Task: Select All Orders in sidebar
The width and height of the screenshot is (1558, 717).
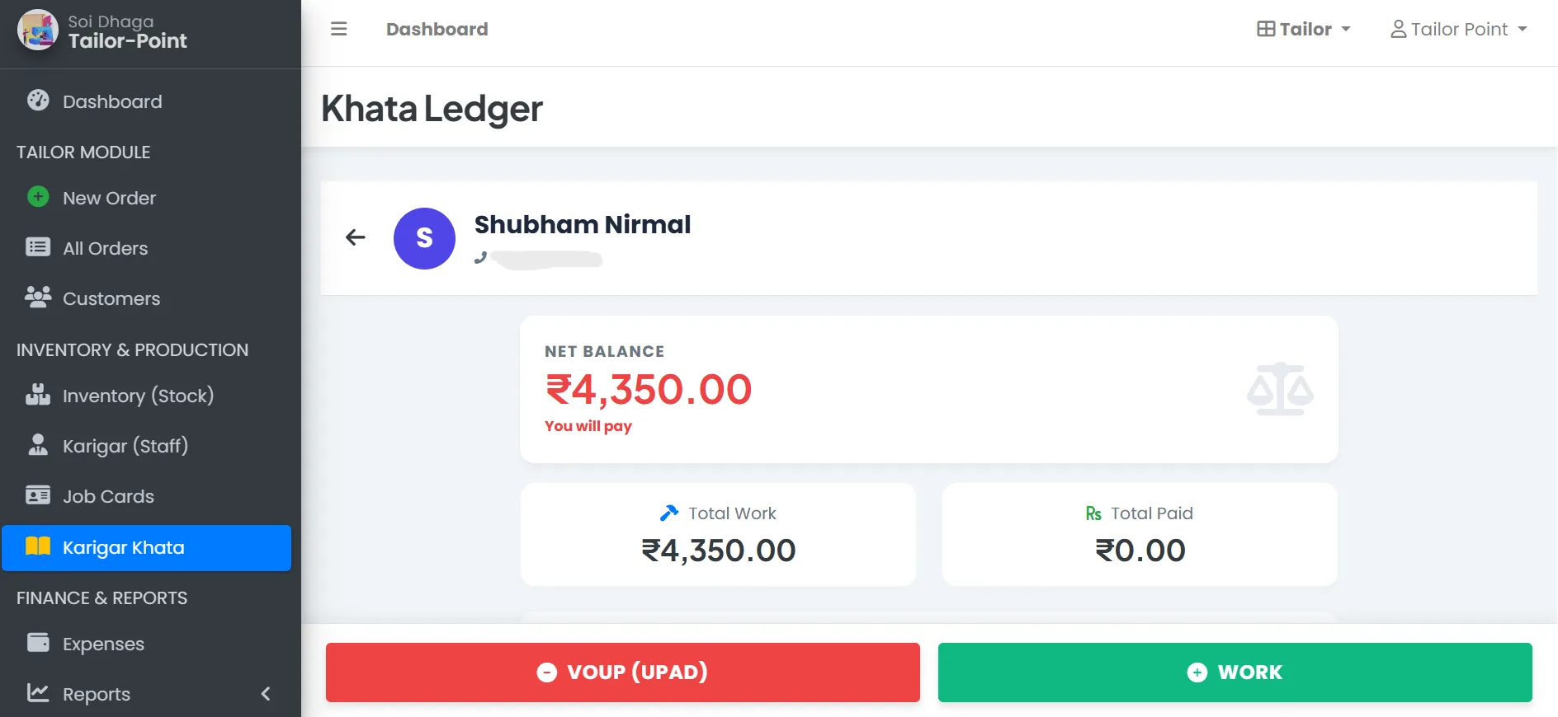Action: 105,248
